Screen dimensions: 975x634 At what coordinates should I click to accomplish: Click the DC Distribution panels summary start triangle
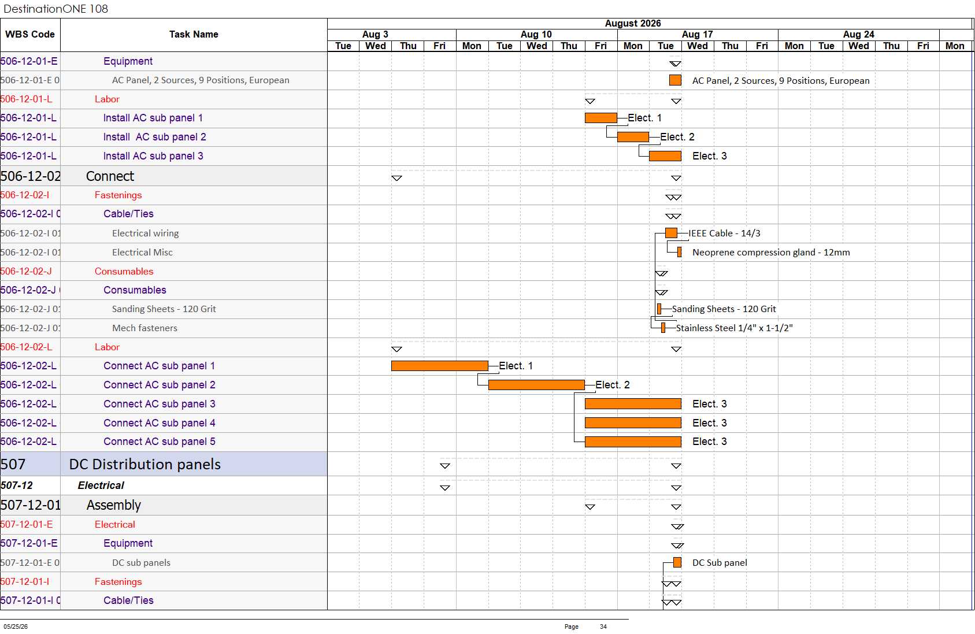click(445, 466)
